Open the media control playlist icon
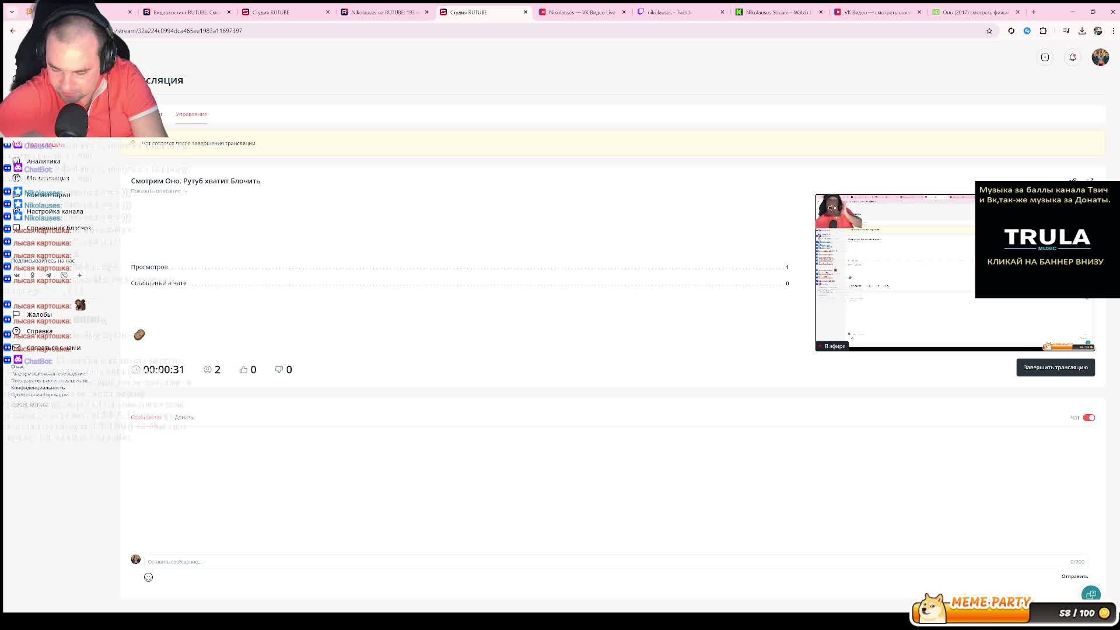 [1066, 31]
